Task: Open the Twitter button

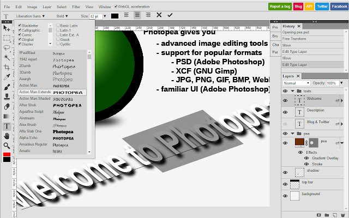Action: [x=322, y=7]
